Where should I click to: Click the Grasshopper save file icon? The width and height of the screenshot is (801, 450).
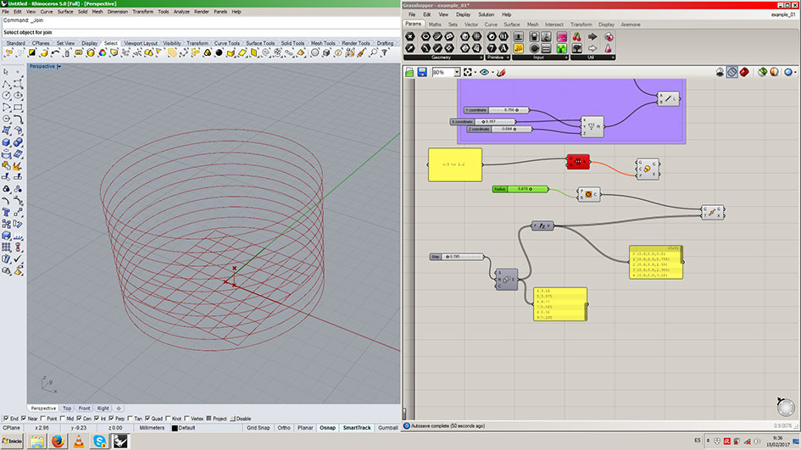421,73
